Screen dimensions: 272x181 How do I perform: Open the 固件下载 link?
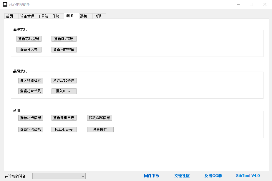[x=152, y=176]
